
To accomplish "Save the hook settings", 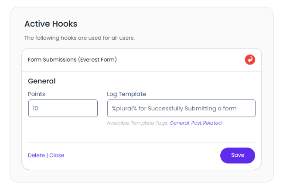I will tap(238, 155).
